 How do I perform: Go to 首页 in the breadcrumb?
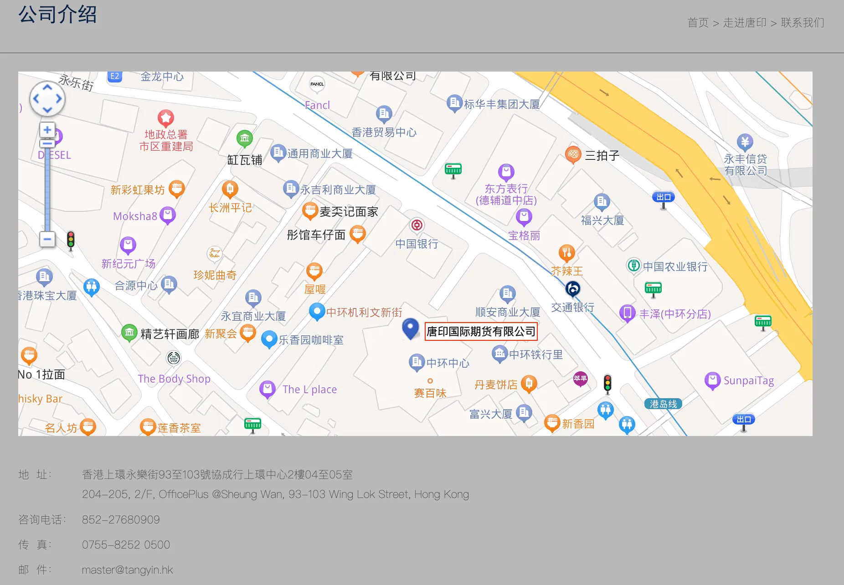698,23
